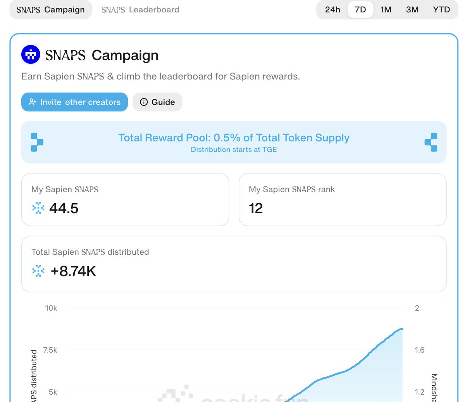The width and height of the screenshot is (465, 402).
Task: Click the 'Distribution starts at TGE' text
Action: 234,150
